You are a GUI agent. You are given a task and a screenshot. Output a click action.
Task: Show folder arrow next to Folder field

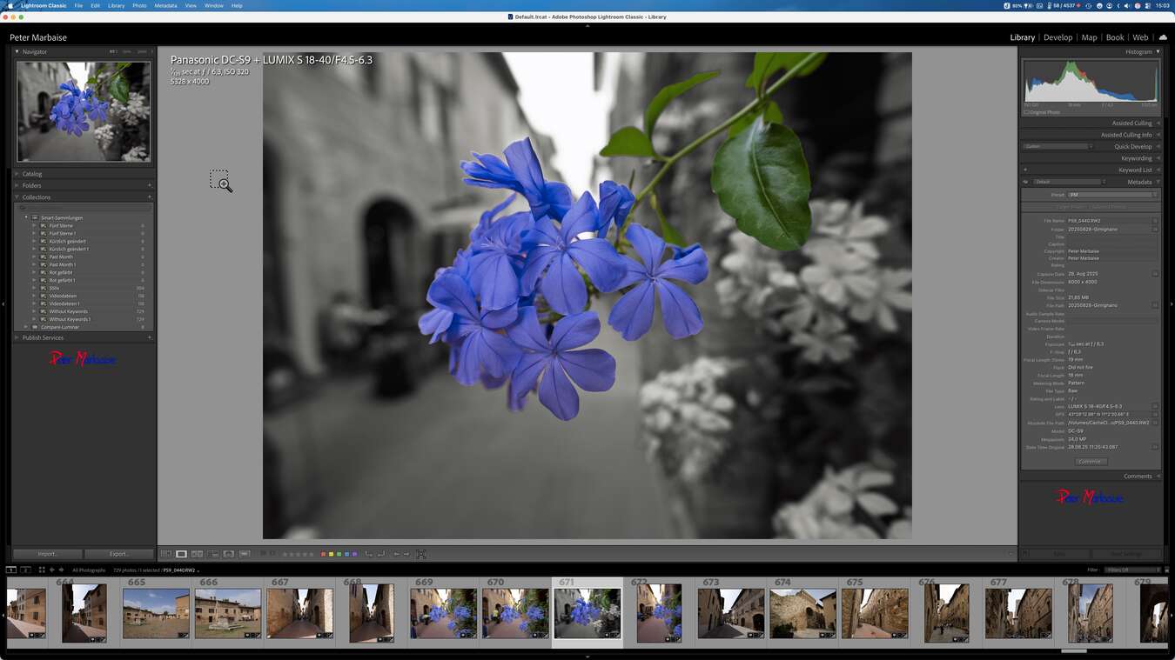pos(1155,230)
